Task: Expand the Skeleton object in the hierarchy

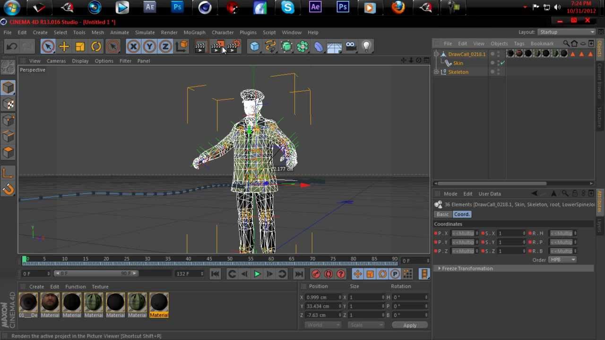Action: [436, 72]
